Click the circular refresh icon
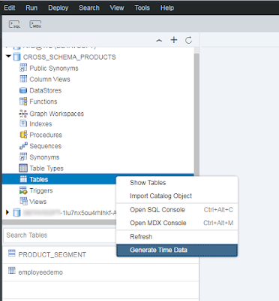The width and height of the screenshot is (279, 301). click(188, 40)
